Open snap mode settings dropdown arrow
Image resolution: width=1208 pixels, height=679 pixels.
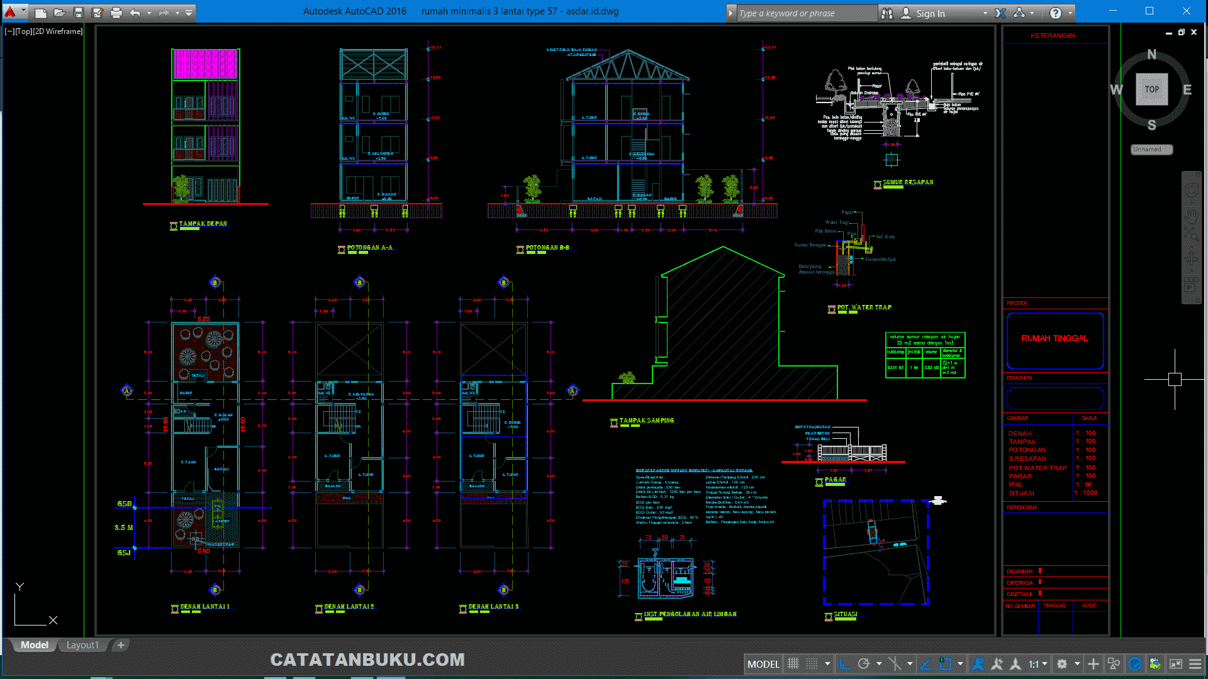pos(827,664)
